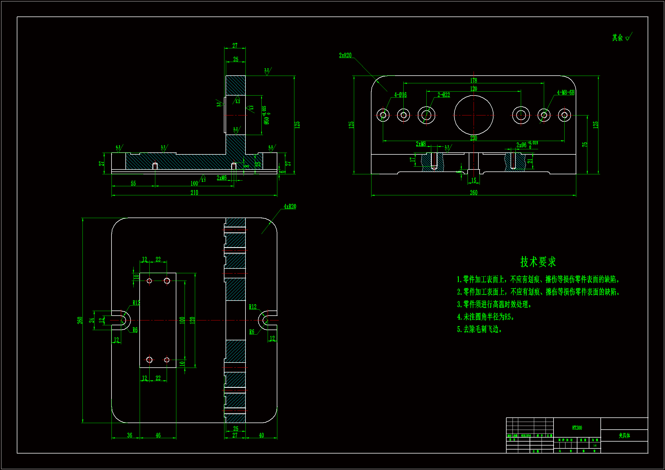Click the 2xR20 leader label

click(345, 55)
